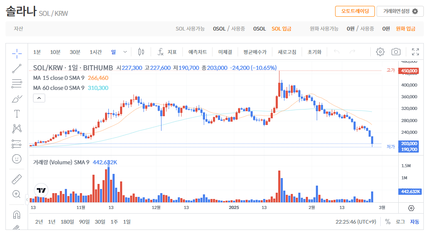428x232 pixels.
Task: Select the zoom in tool
Action: coord(17,194)
